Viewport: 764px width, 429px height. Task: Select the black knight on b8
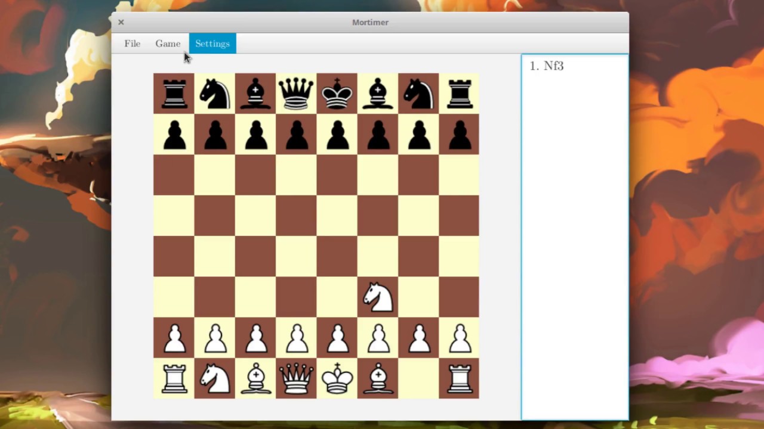pos(215,94)
